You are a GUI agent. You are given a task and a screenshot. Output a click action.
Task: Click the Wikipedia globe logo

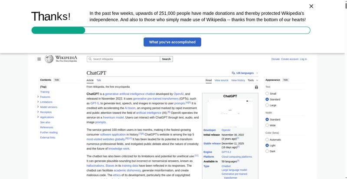(x=49, y=59)
